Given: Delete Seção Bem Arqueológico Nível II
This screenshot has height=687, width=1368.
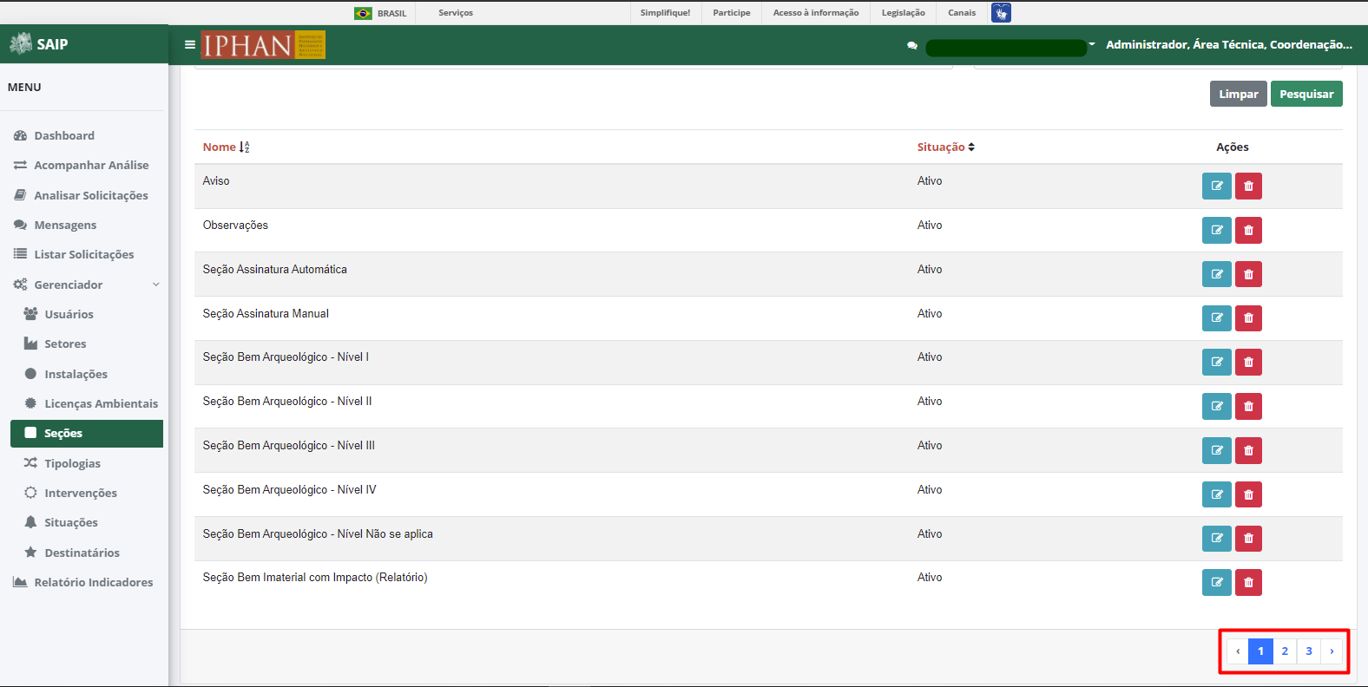Looking at the screenshot, I should click(x=1248, y=406).
